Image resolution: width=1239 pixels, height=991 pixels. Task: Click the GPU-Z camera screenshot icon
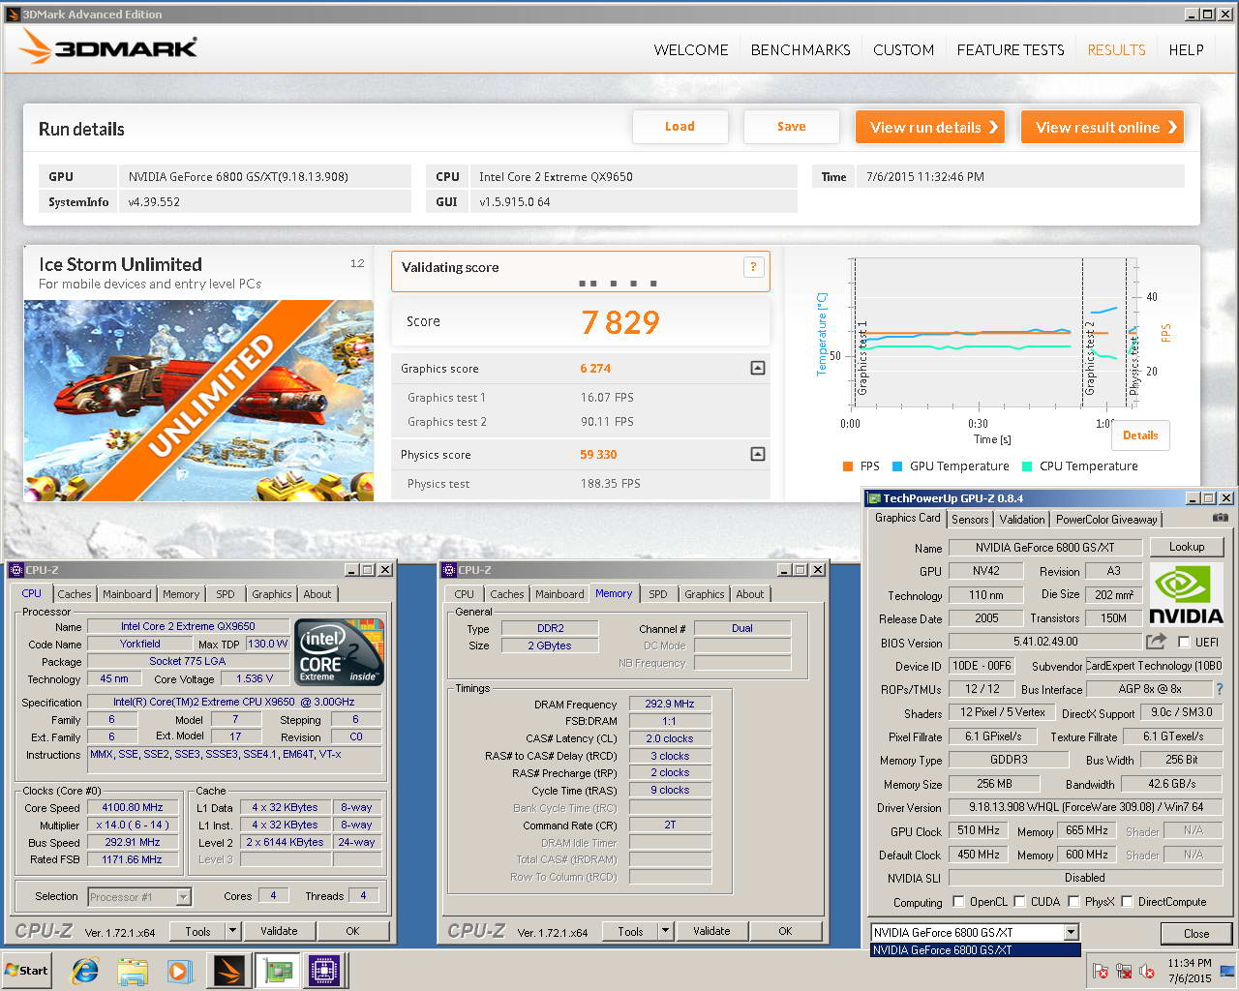[1220, 518]
